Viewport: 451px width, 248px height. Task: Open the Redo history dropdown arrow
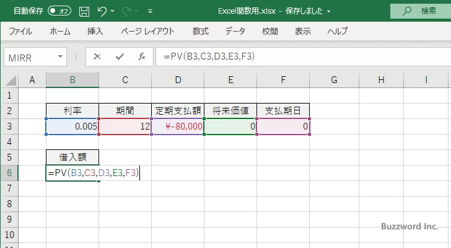pos(137,11)
